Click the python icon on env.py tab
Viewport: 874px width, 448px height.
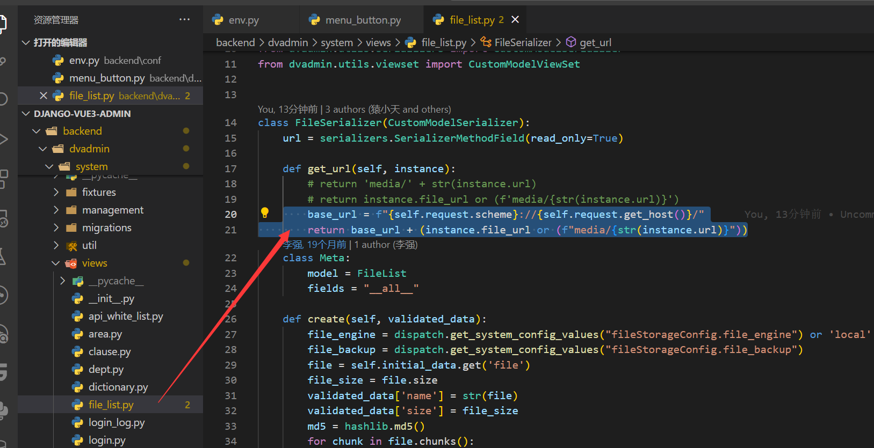point(218,20)
